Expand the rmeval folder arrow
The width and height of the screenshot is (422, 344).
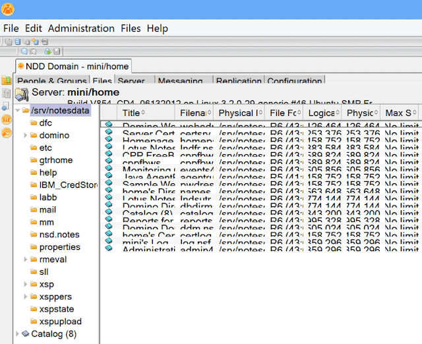25,259
